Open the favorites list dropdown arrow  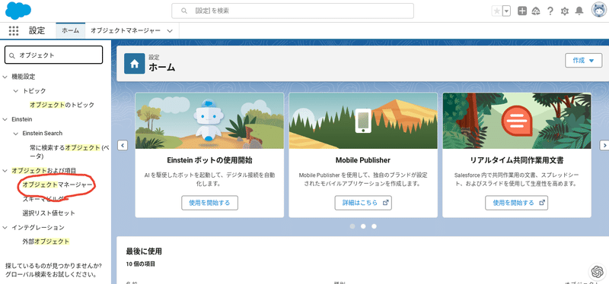(506, 11)
